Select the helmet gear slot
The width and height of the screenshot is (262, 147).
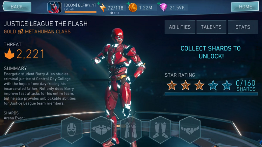[72, 130]
